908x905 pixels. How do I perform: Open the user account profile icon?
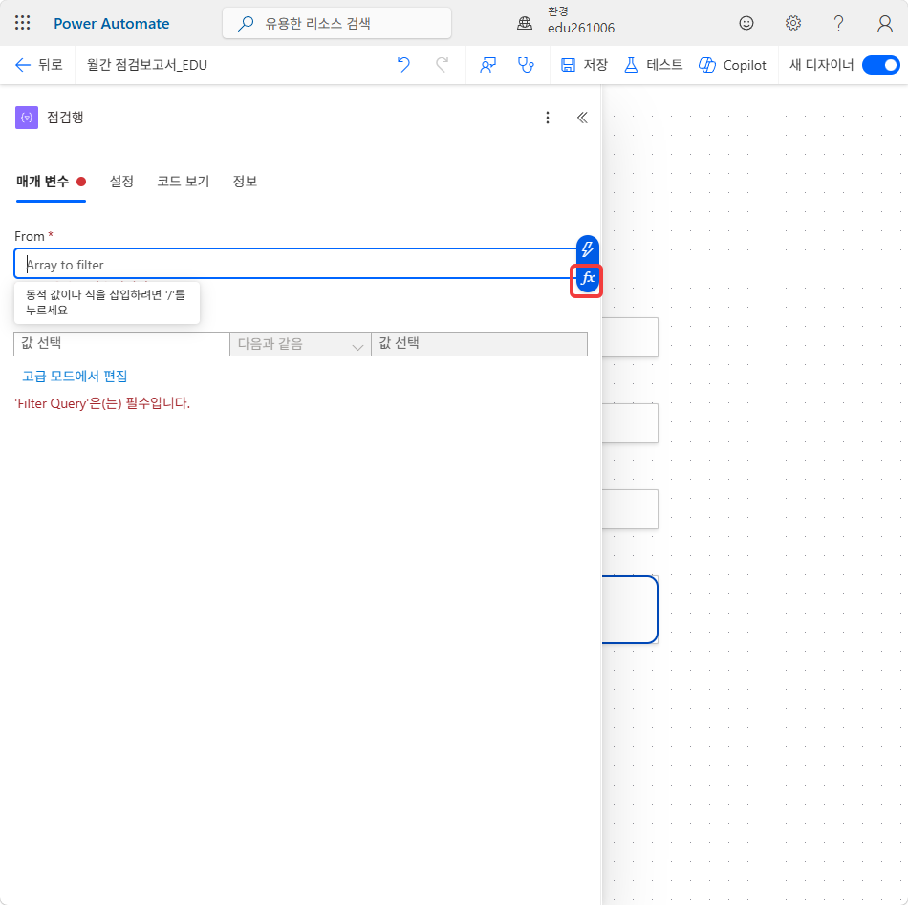884,23
